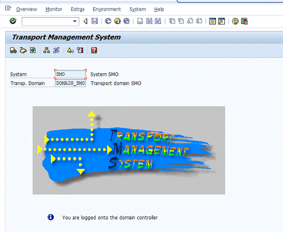Open the Environment menu
This screenshot has height=232, width=283.
click(x=107, y=9)
